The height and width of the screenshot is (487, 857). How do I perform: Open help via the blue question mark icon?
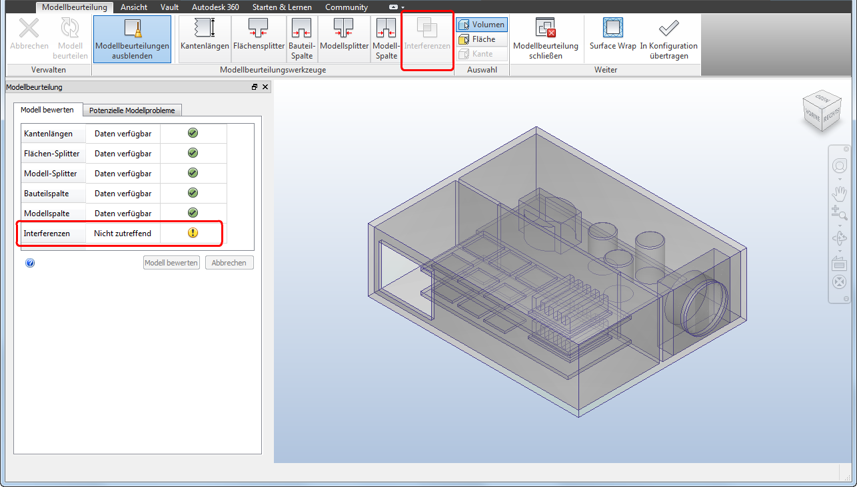pyautogui.click(x=30, y=263)
